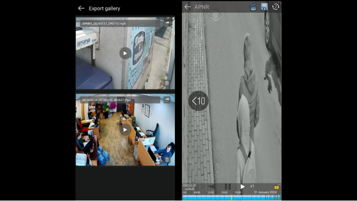Start forward playback with the white play arrow

(x=243, y=187)
